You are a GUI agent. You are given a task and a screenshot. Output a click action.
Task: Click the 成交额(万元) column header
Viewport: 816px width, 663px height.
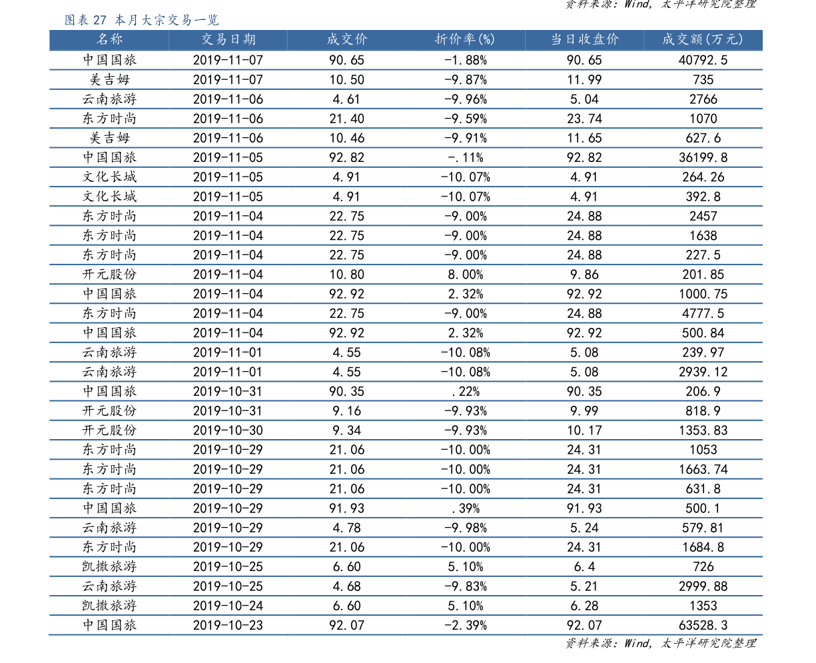pos(703,39)
